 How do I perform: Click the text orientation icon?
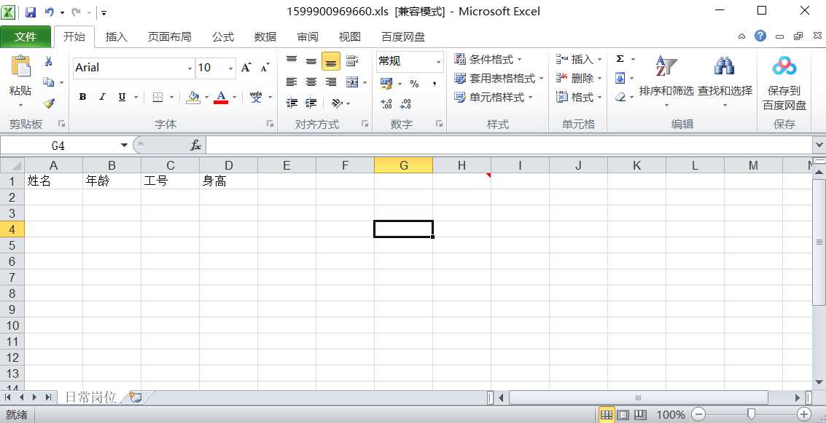click(x=337, y=103)
